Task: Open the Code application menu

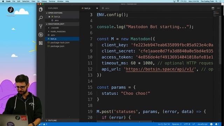Action: pos(8,1)
